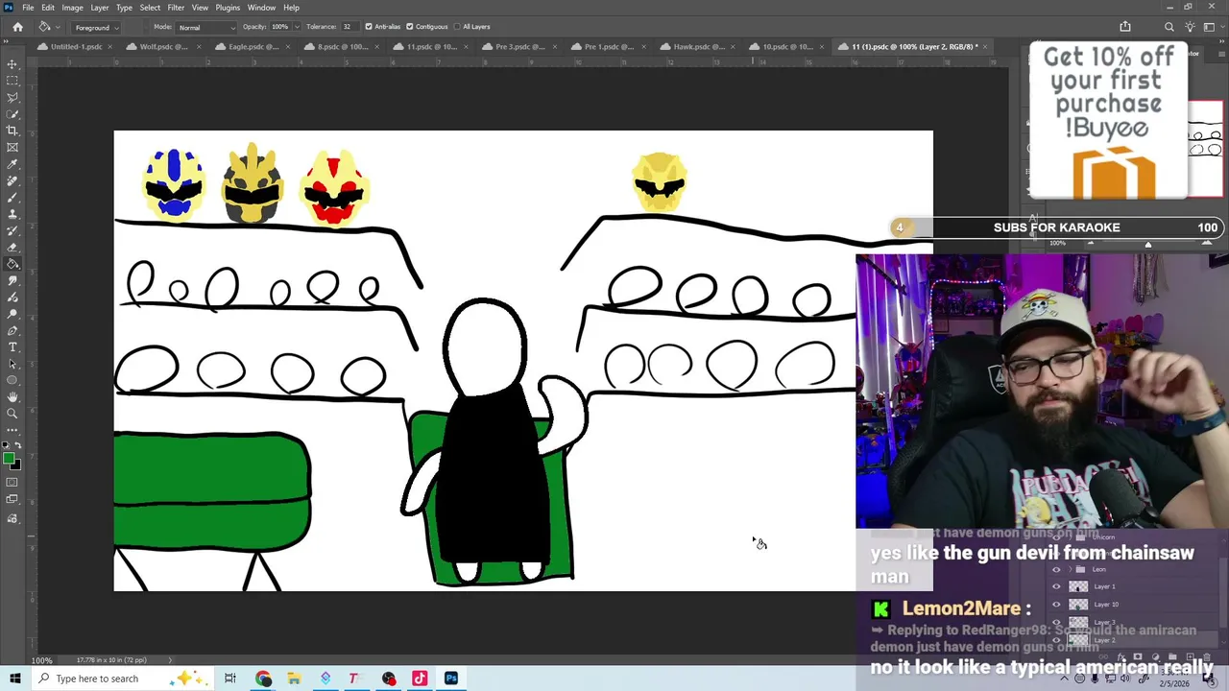Image resolution: width=1229 pixels, height=691 pixels.
Task: Select the Path Selection tool
Action: click(12, 364)
